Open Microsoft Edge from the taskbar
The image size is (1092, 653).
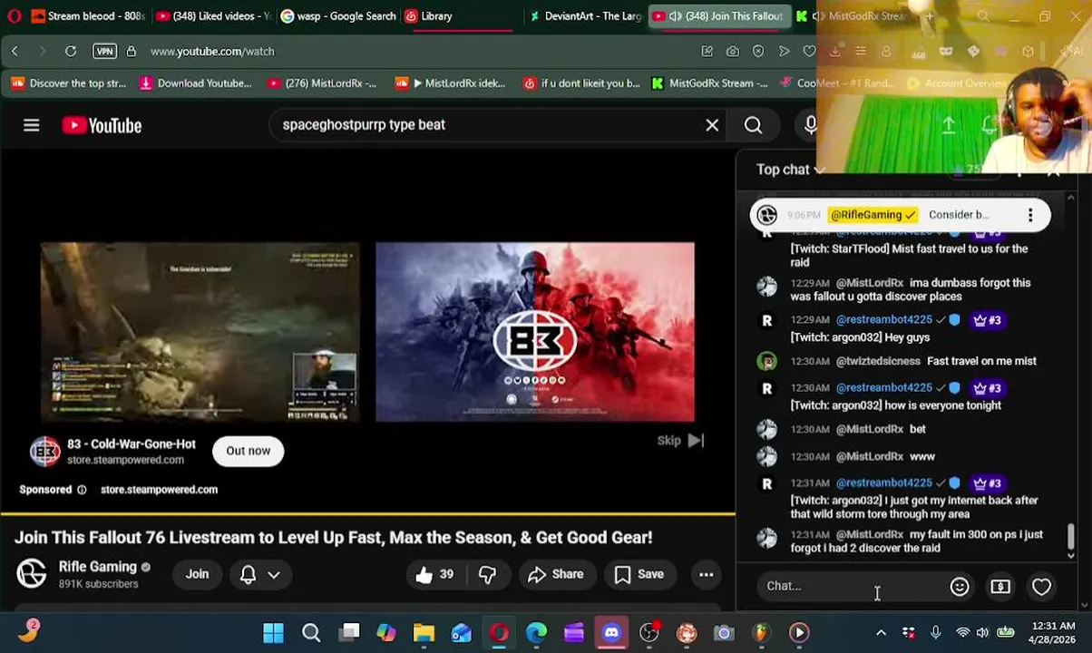pos(536,633)
